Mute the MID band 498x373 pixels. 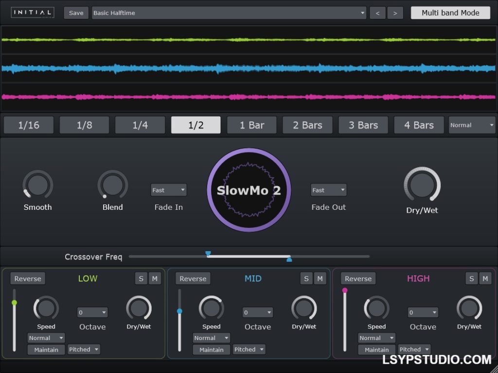pos(320,278)
